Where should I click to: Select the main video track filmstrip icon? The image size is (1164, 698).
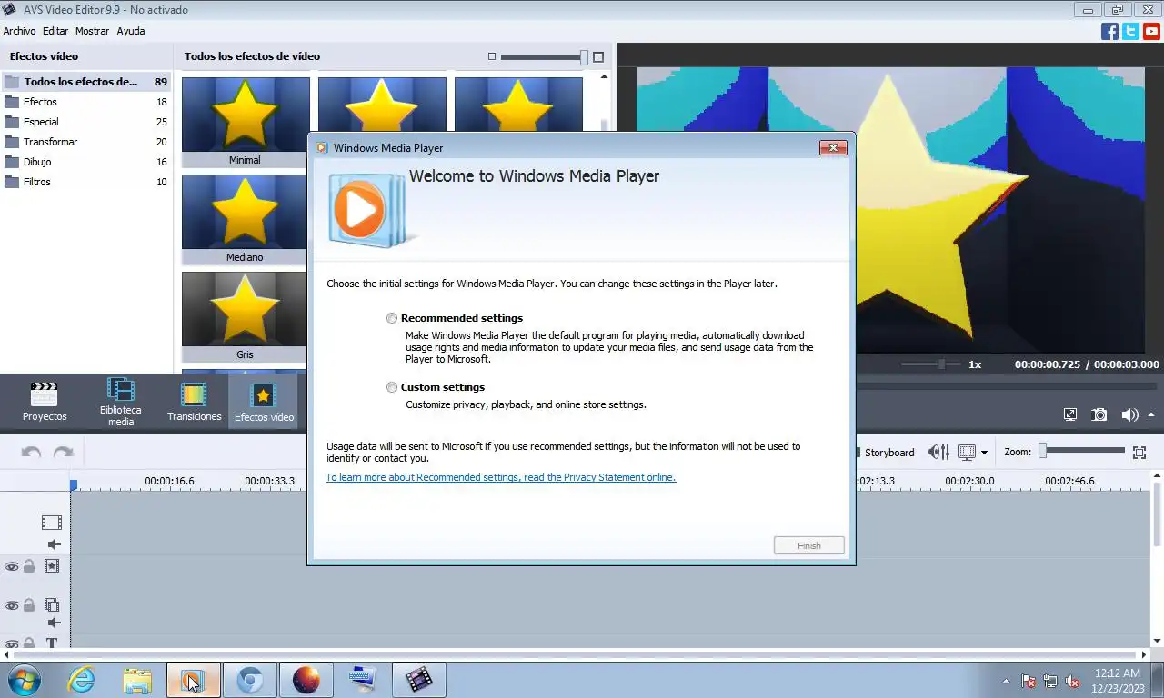pyautogui.click(x=52, y=523)
